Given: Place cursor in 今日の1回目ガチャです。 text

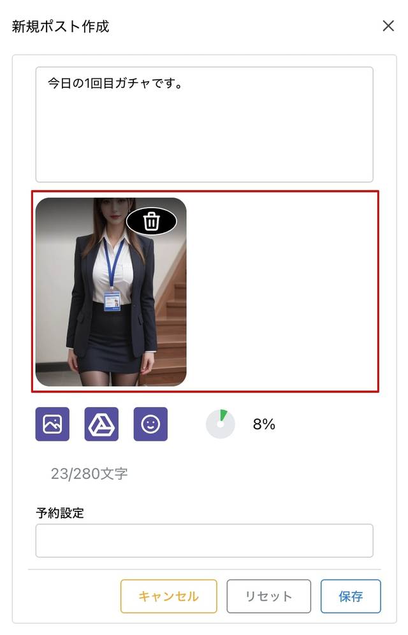Looking at the screenshot, I should [115, 83].
